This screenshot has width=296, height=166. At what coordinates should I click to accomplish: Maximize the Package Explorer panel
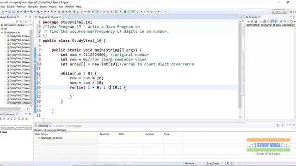(x=30, y=17)
